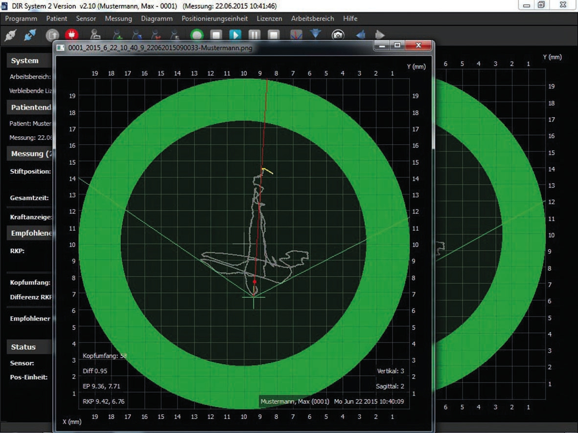
Task: Open the Programm menu
Action: 21,19
